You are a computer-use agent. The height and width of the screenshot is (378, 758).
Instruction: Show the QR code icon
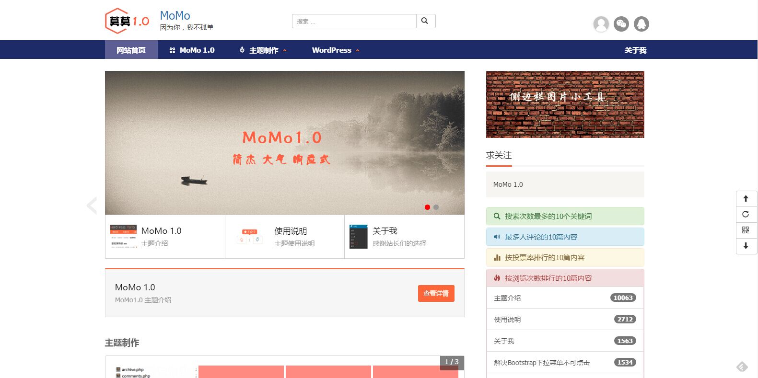click(x=746, y=230)
